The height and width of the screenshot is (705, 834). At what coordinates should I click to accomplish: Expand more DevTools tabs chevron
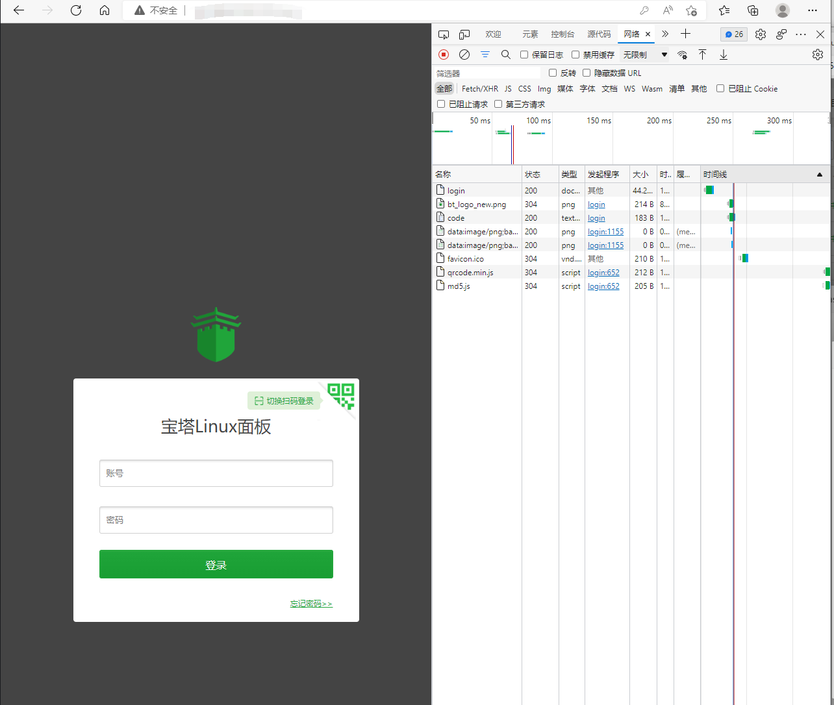[665, 34]
